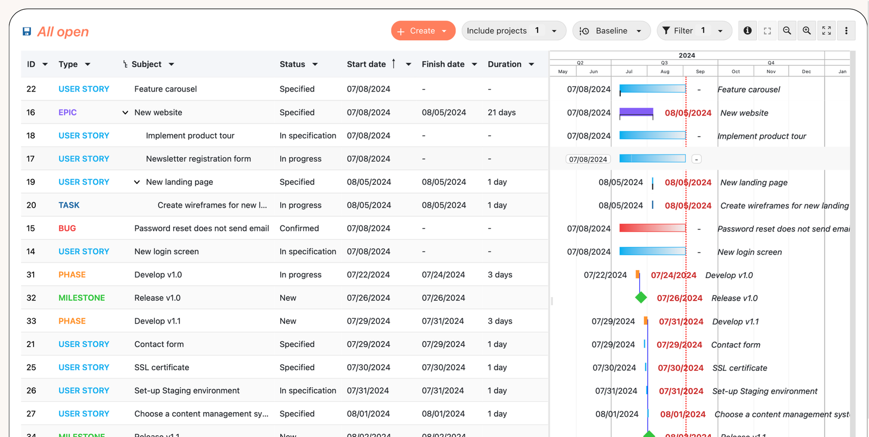Viewport: 869px width, 437px height.
Task: Click the Feature carousel Gantt bar
Action: 652,88
